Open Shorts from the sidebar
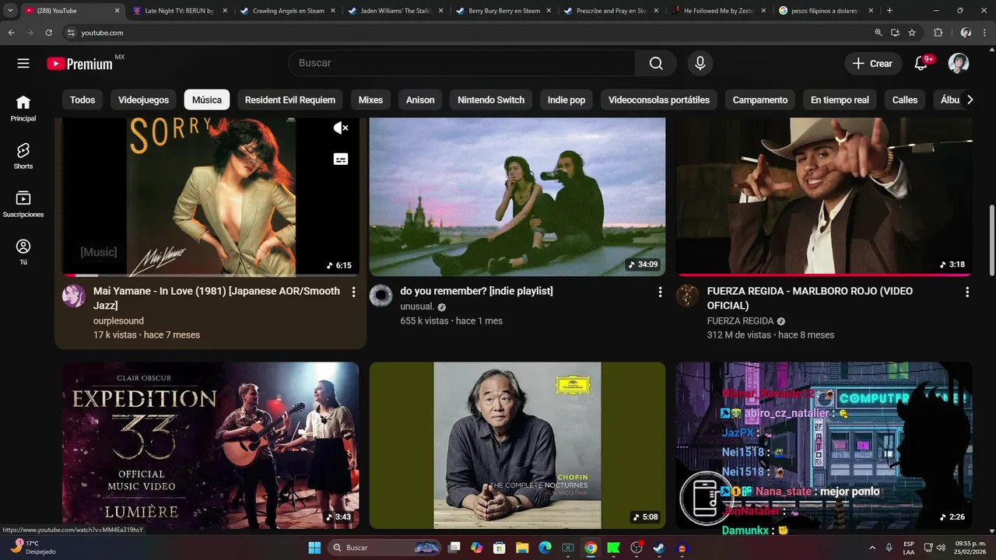Image resolution: width=996 pixels, height=560 pixels. pos(23,156)
